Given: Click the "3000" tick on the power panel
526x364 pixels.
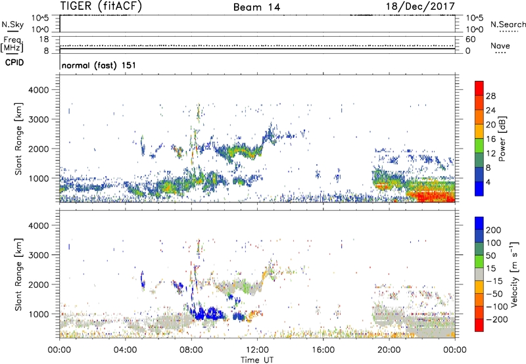Looking at the screenshot, I should (39, 120).
